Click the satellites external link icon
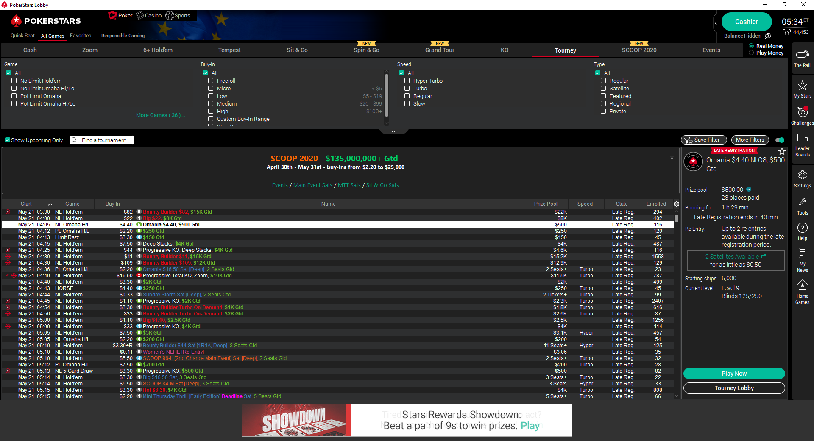The height and width of the screenshot is (441, 814). [x=764, y=257]
